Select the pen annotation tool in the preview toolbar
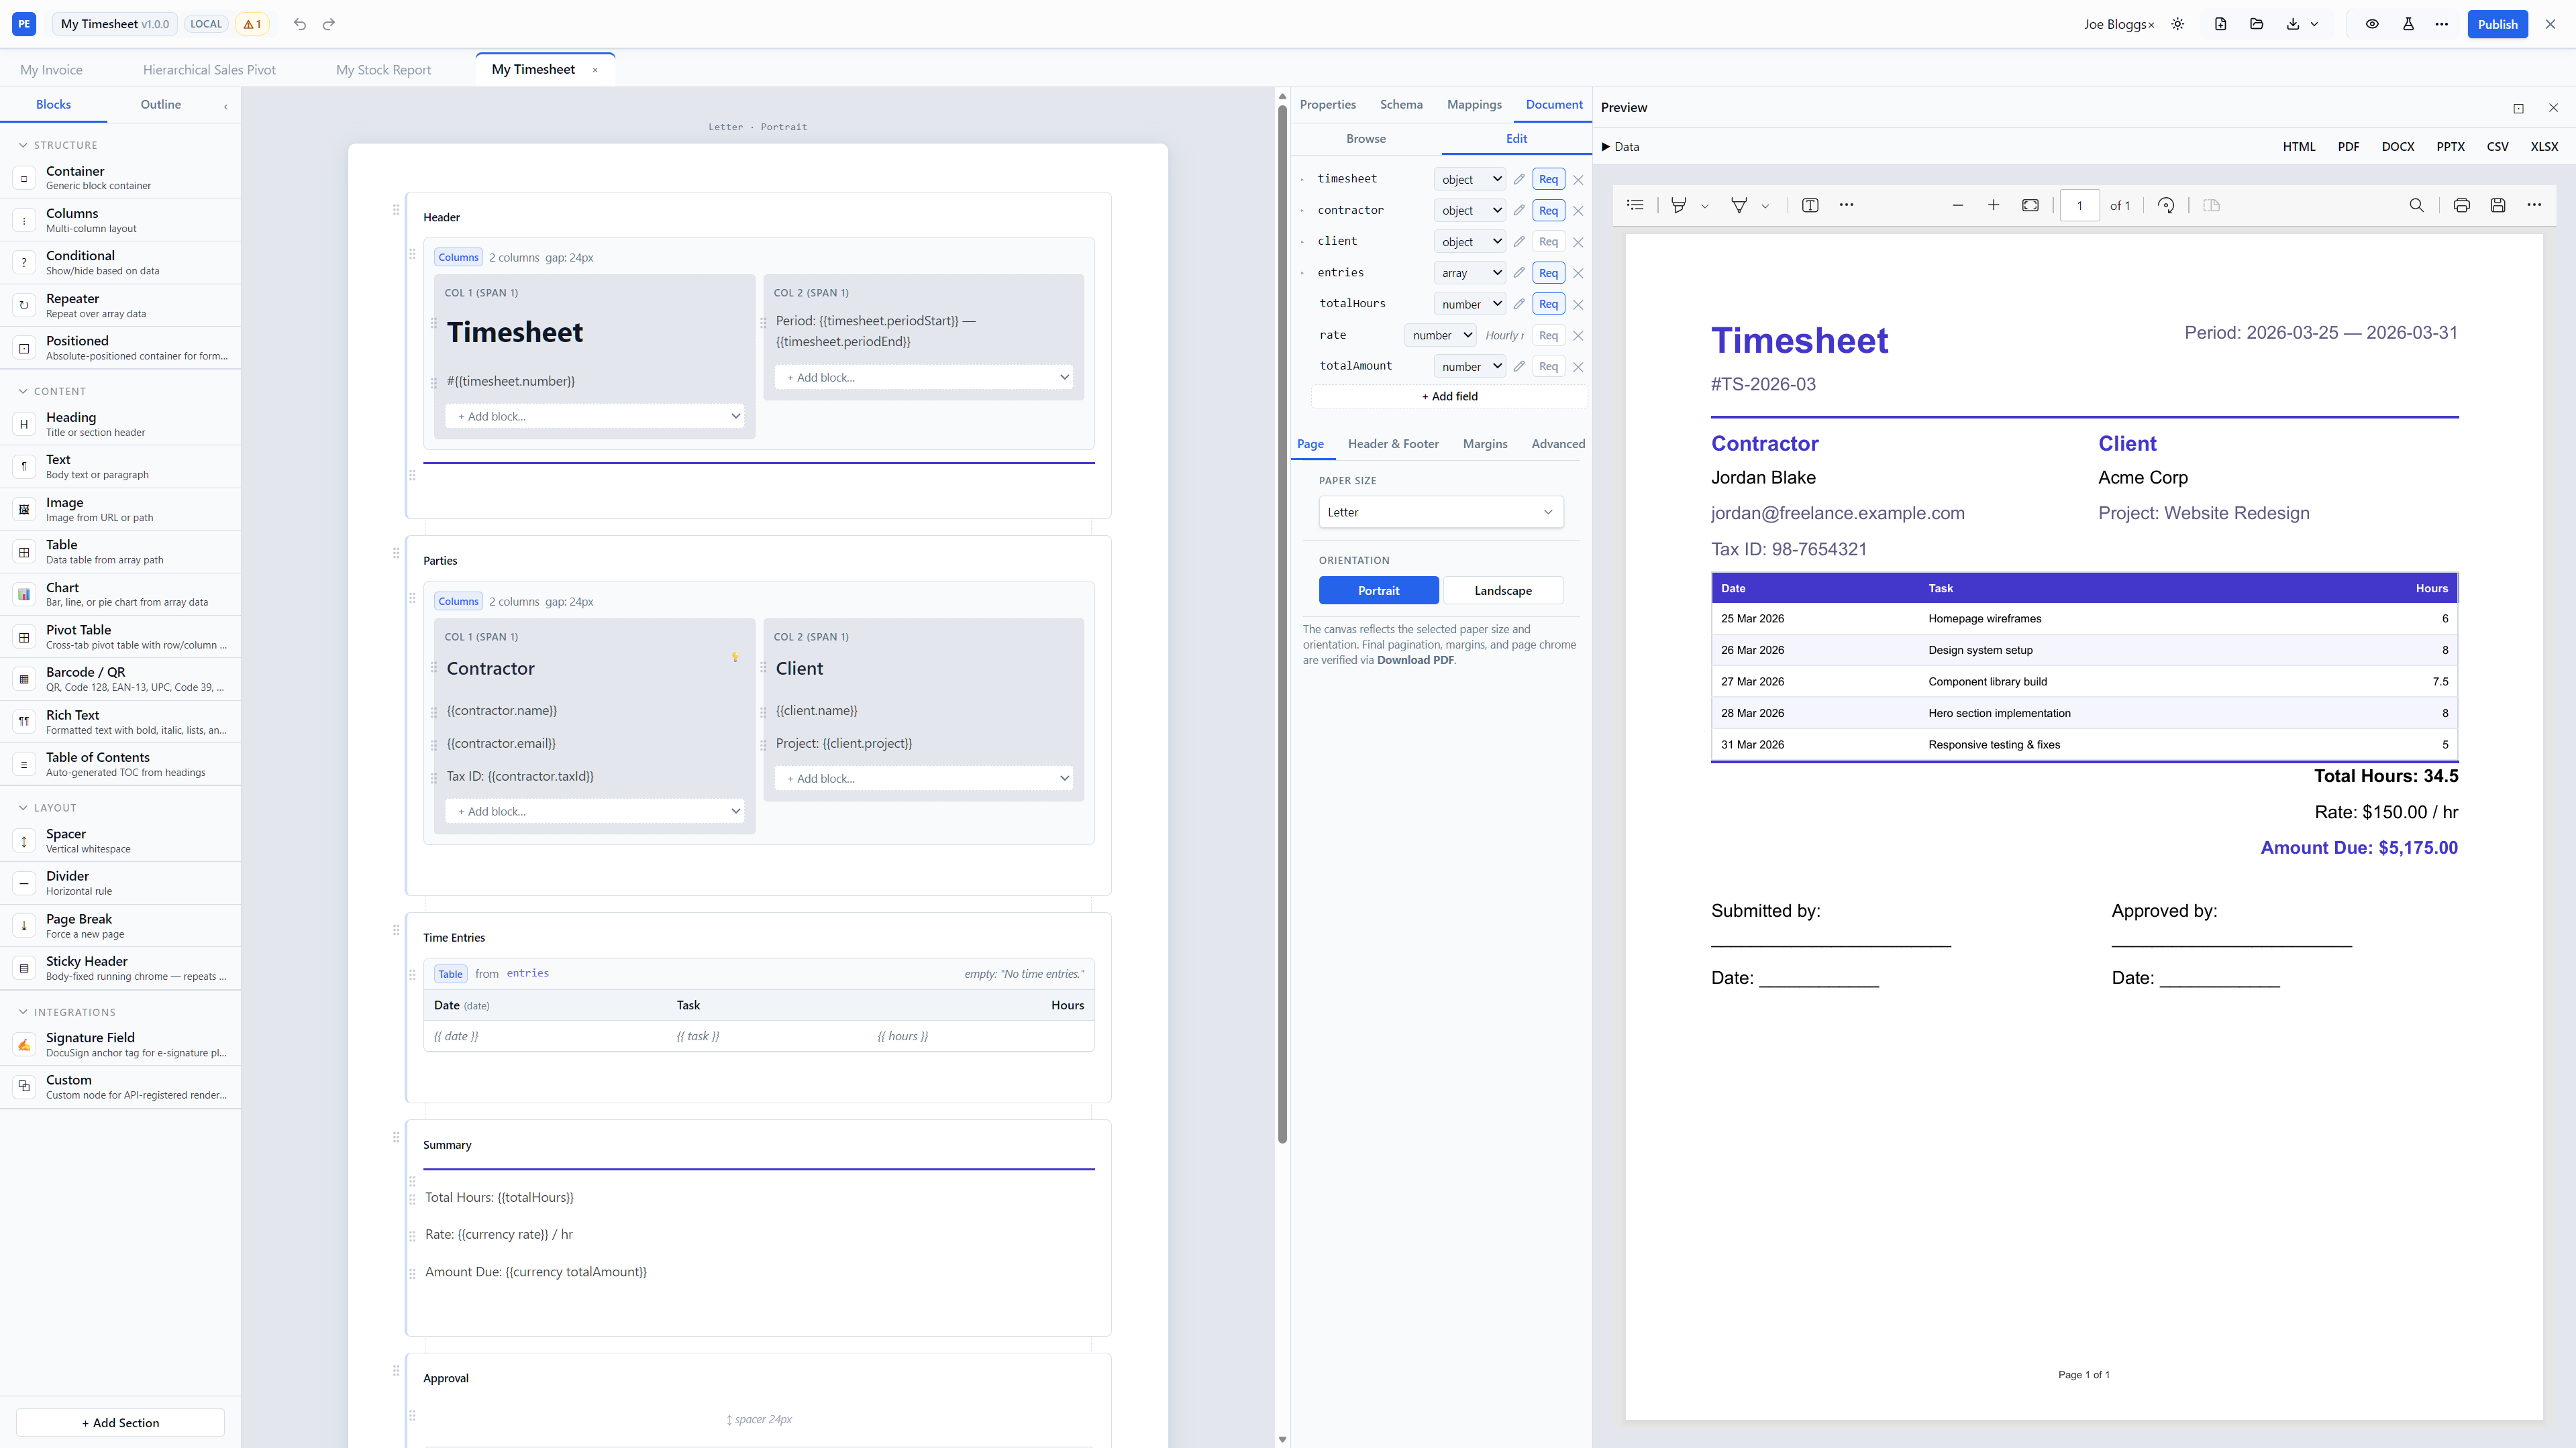 [x=1738, y=205]
